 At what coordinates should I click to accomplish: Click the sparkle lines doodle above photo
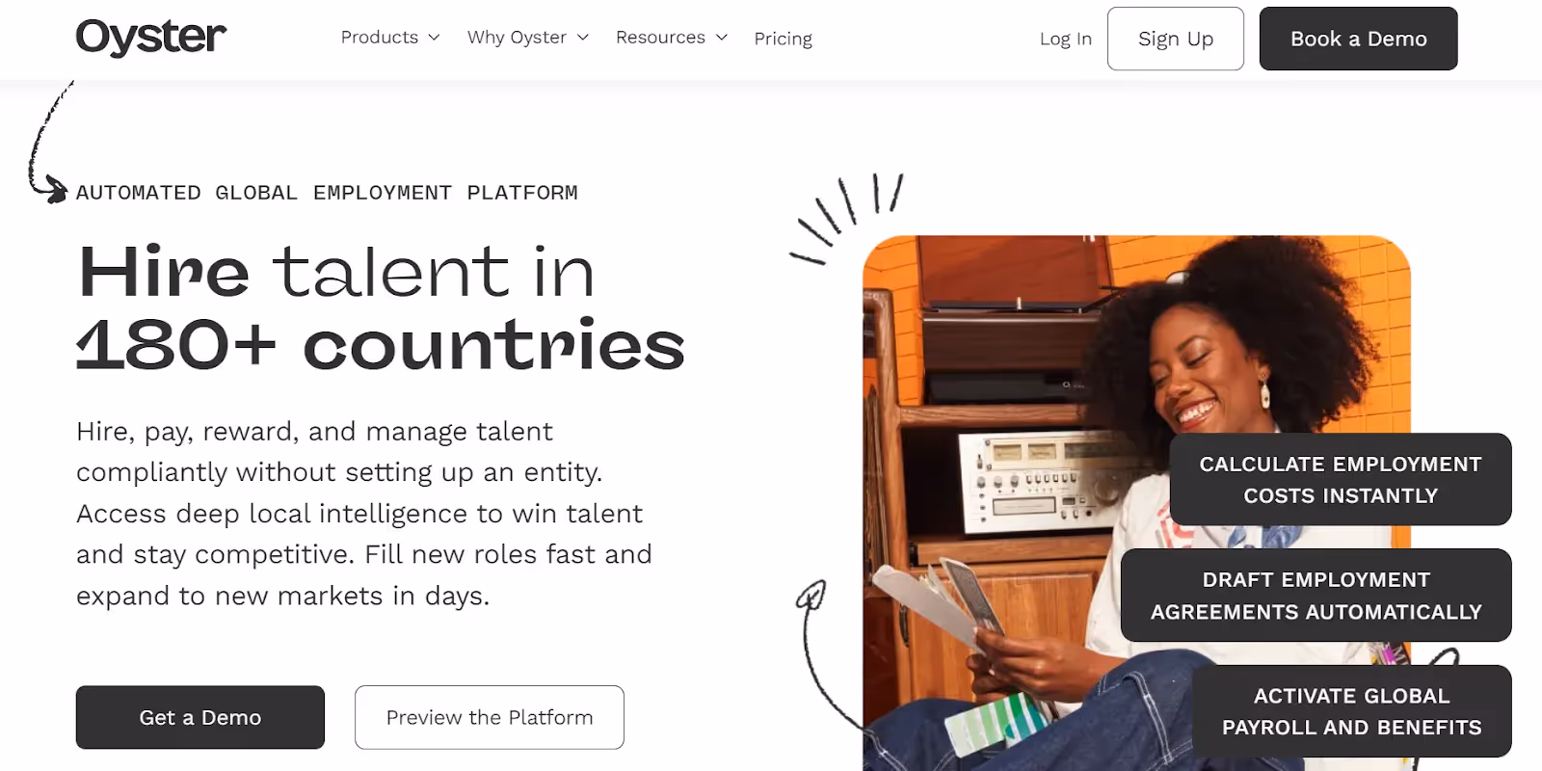point(846,218)
